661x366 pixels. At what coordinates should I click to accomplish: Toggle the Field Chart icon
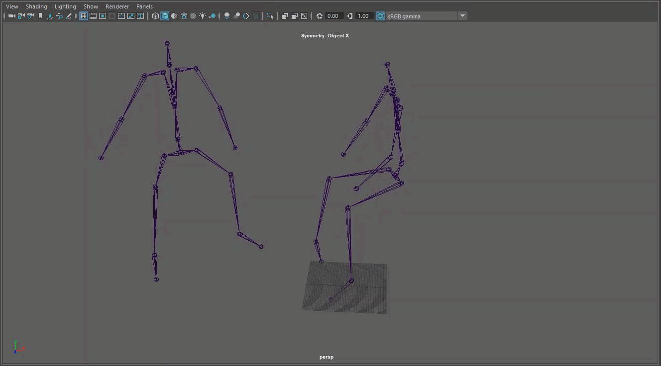121,16
